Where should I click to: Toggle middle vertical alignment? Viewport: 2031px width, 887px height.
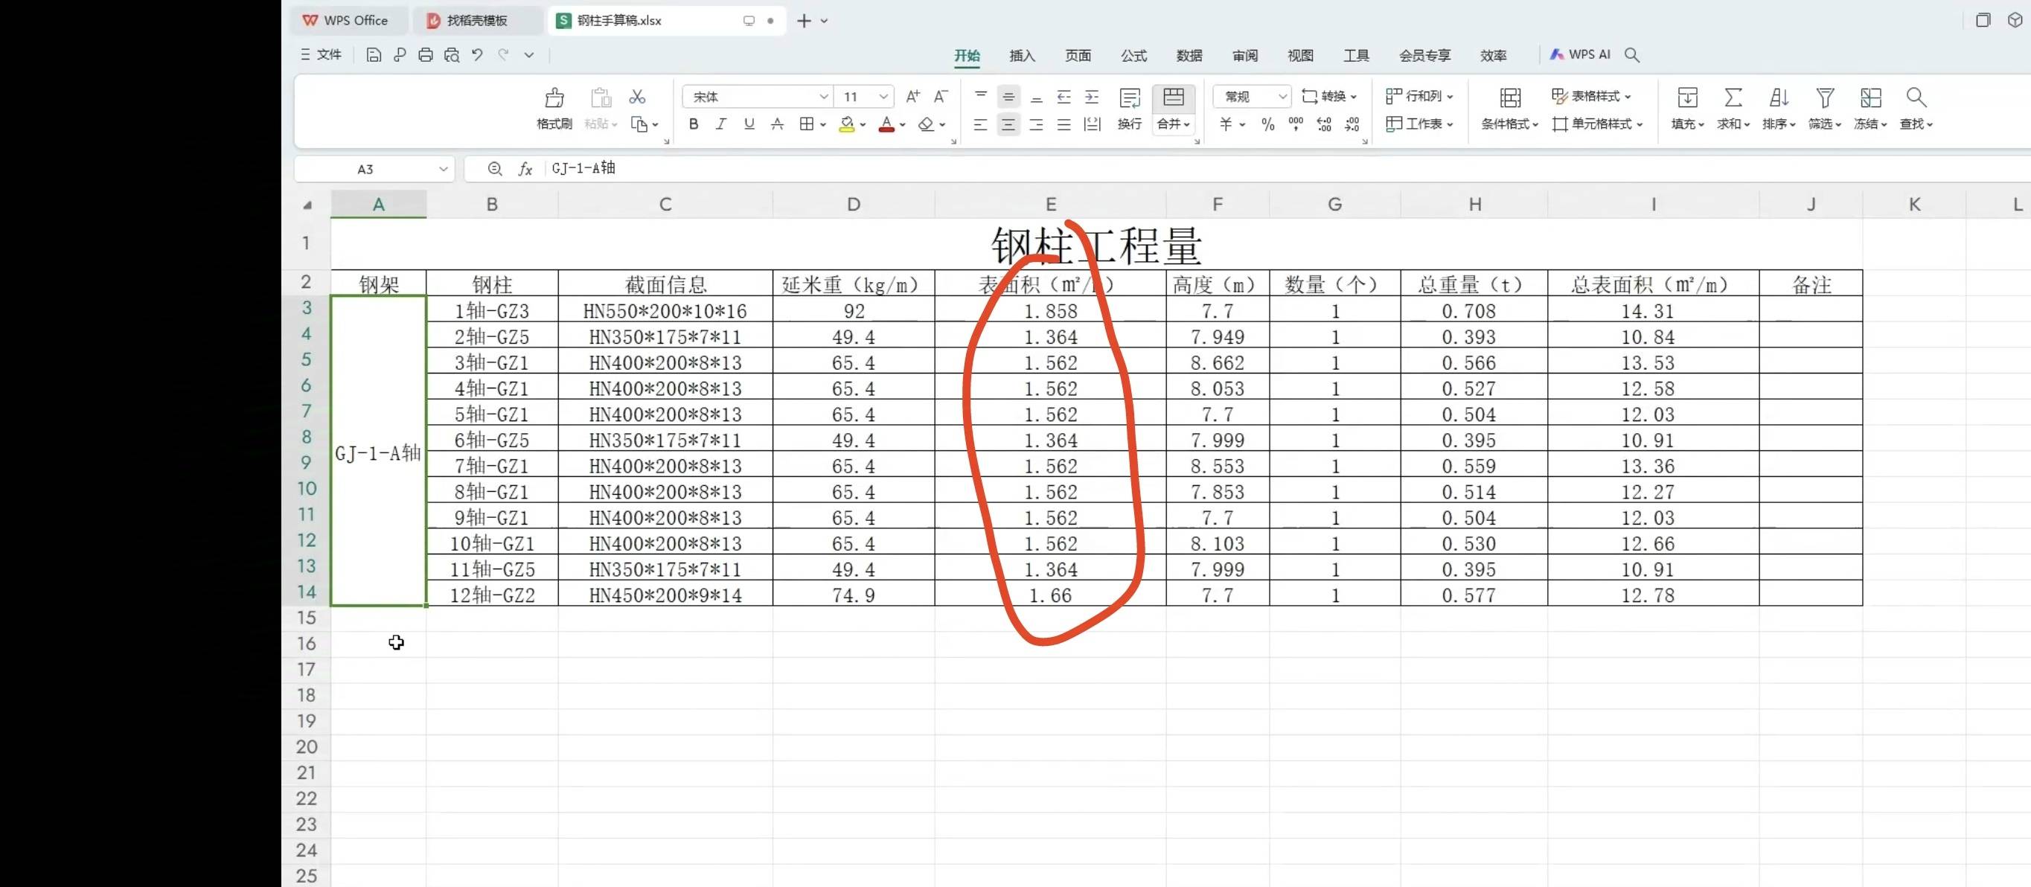click(1008, 97)
